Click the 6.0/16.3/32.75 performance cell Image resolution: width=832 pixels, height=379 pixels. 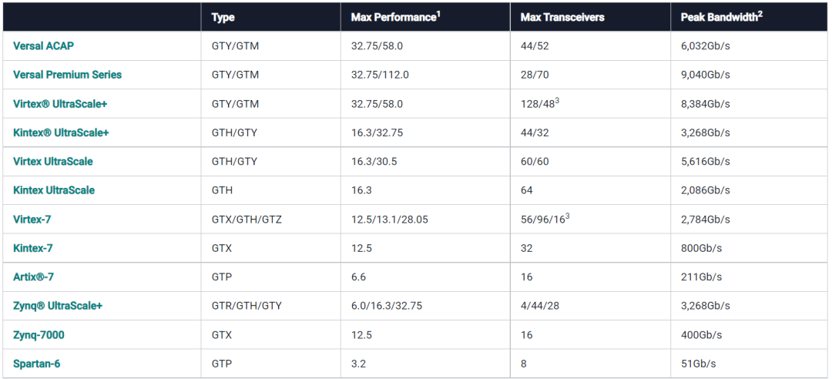click(x=387, y=306)
